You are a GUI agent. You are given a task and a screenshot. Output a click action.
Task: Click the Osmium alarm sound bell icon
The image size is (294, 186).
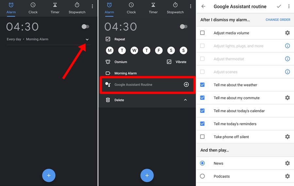coord(108,62)
